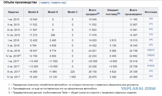Select the 'Квартал' column header

pos(13,12)
